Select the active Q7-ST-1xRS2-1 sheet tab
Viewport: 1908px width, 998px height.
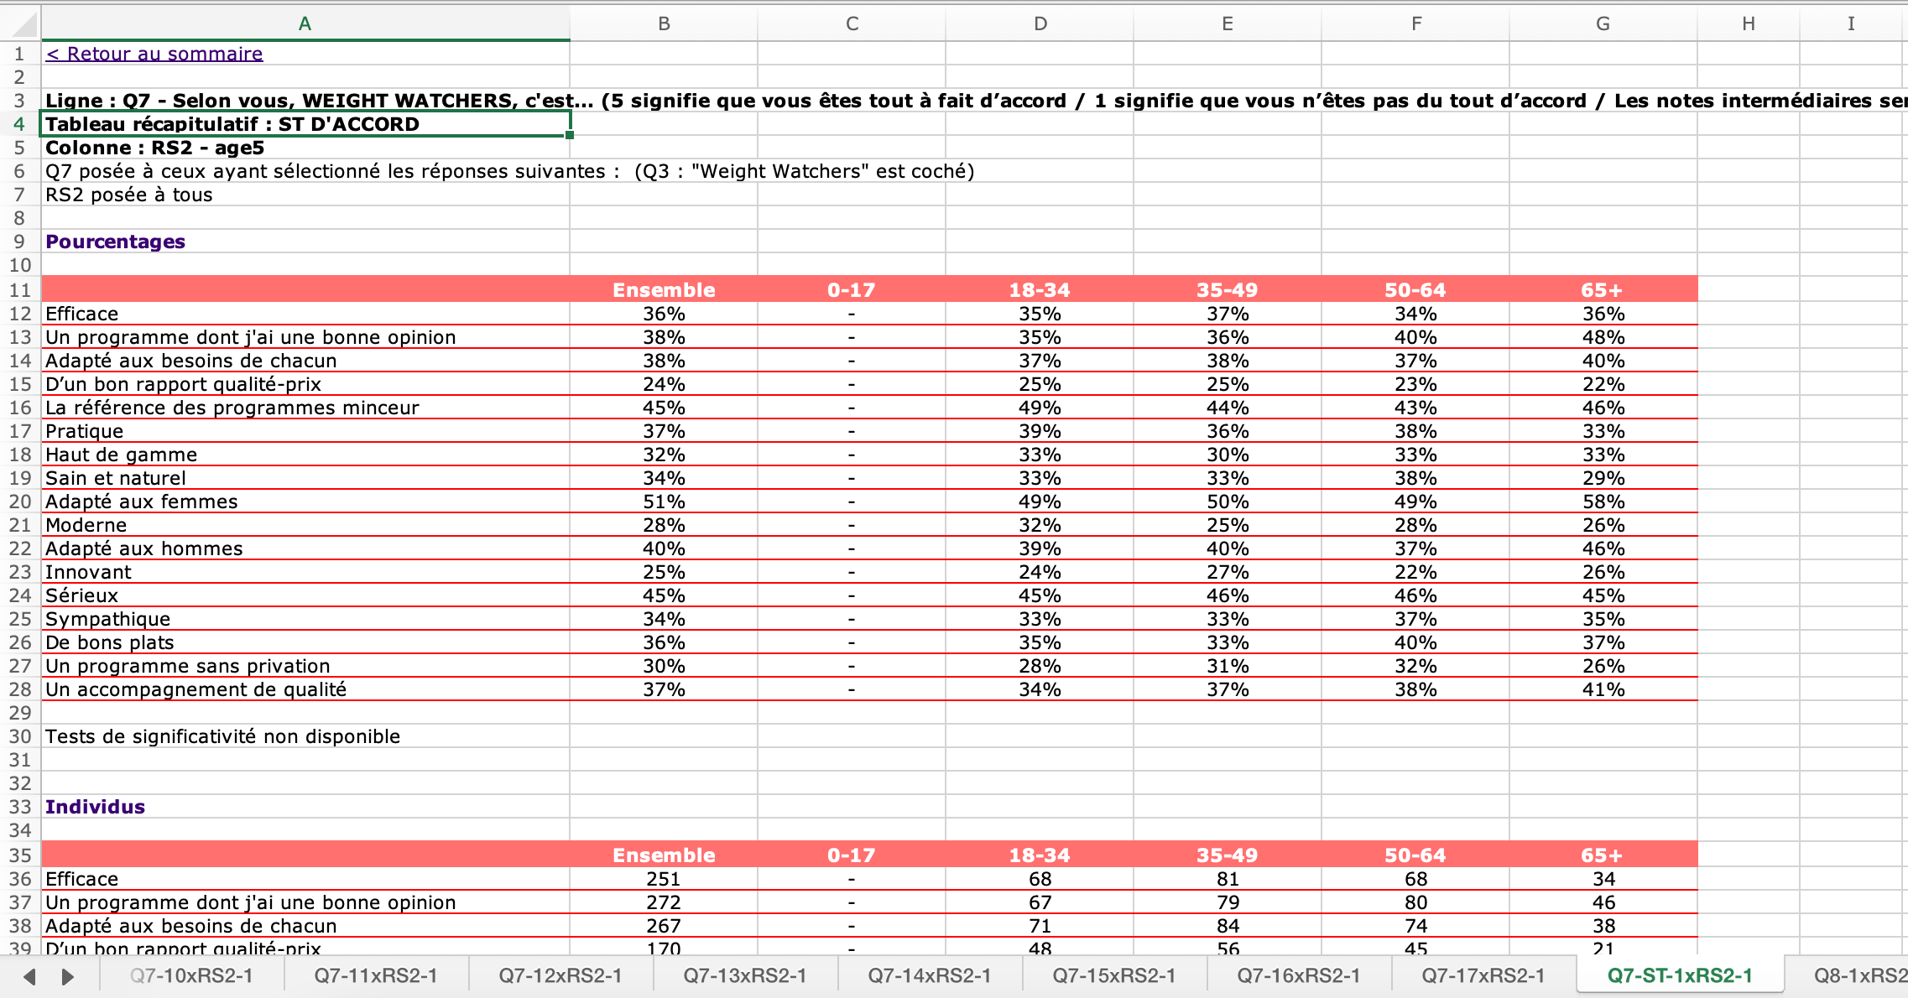pos(1680,975)
